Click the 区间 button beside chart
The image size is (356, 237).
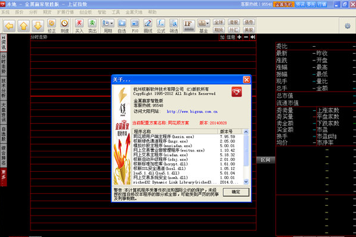click(x=266, y=160)
